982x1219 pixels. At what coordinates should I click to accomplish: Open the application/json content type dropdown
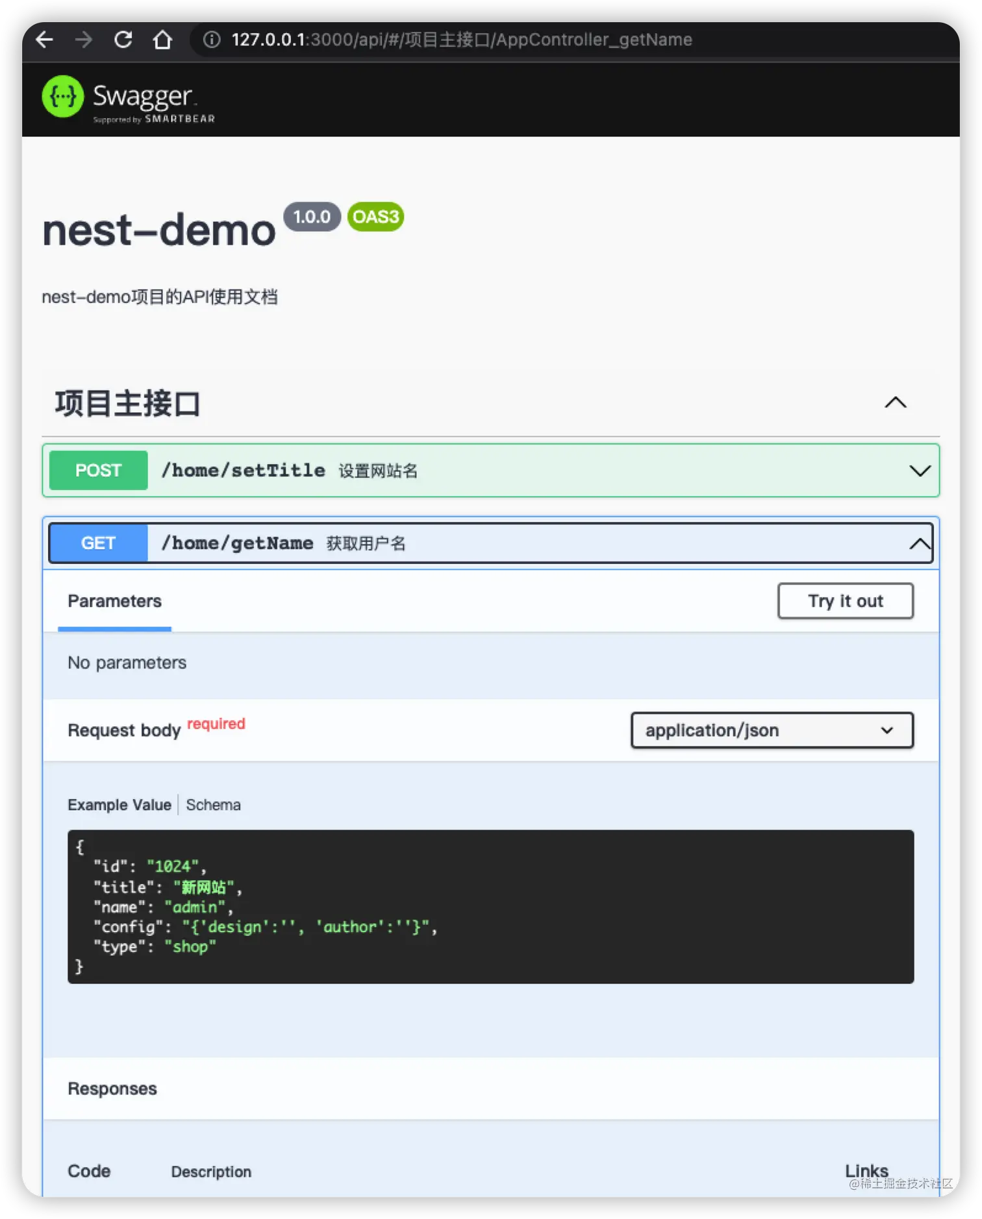772,730
